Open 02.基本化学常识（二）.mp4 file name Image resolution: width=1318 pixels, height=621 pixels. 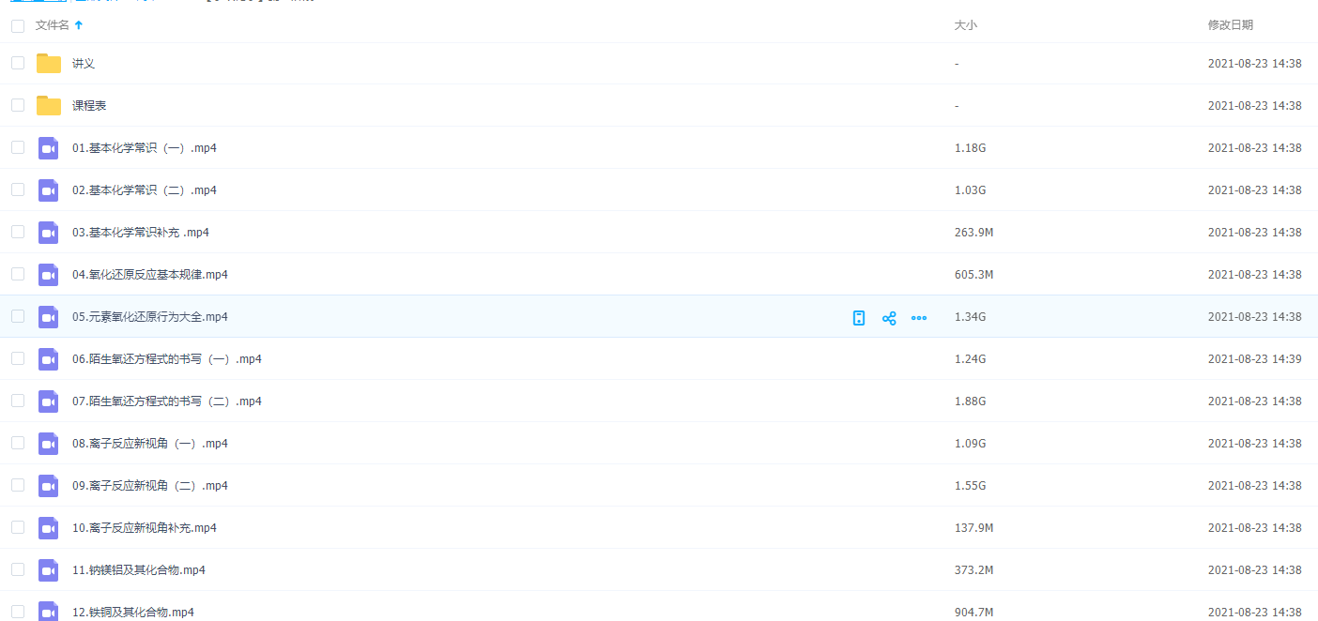[145, 190]
